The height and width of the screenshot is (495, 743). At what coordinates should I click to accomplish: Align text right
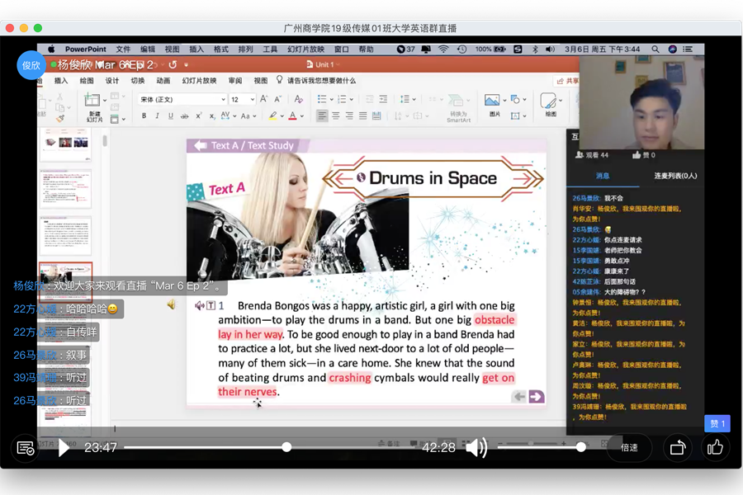[x=349, y=116]
